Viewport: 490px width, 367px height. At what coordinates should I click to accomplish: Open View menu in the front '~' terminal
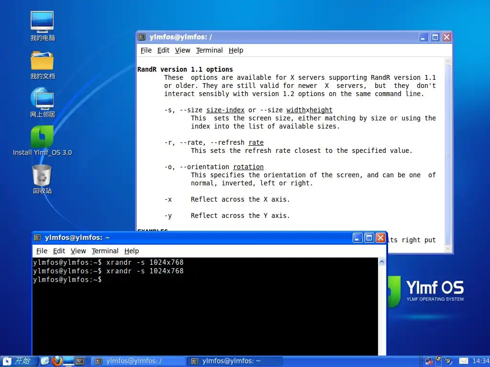pyautogui.click(x=78, y=251)
